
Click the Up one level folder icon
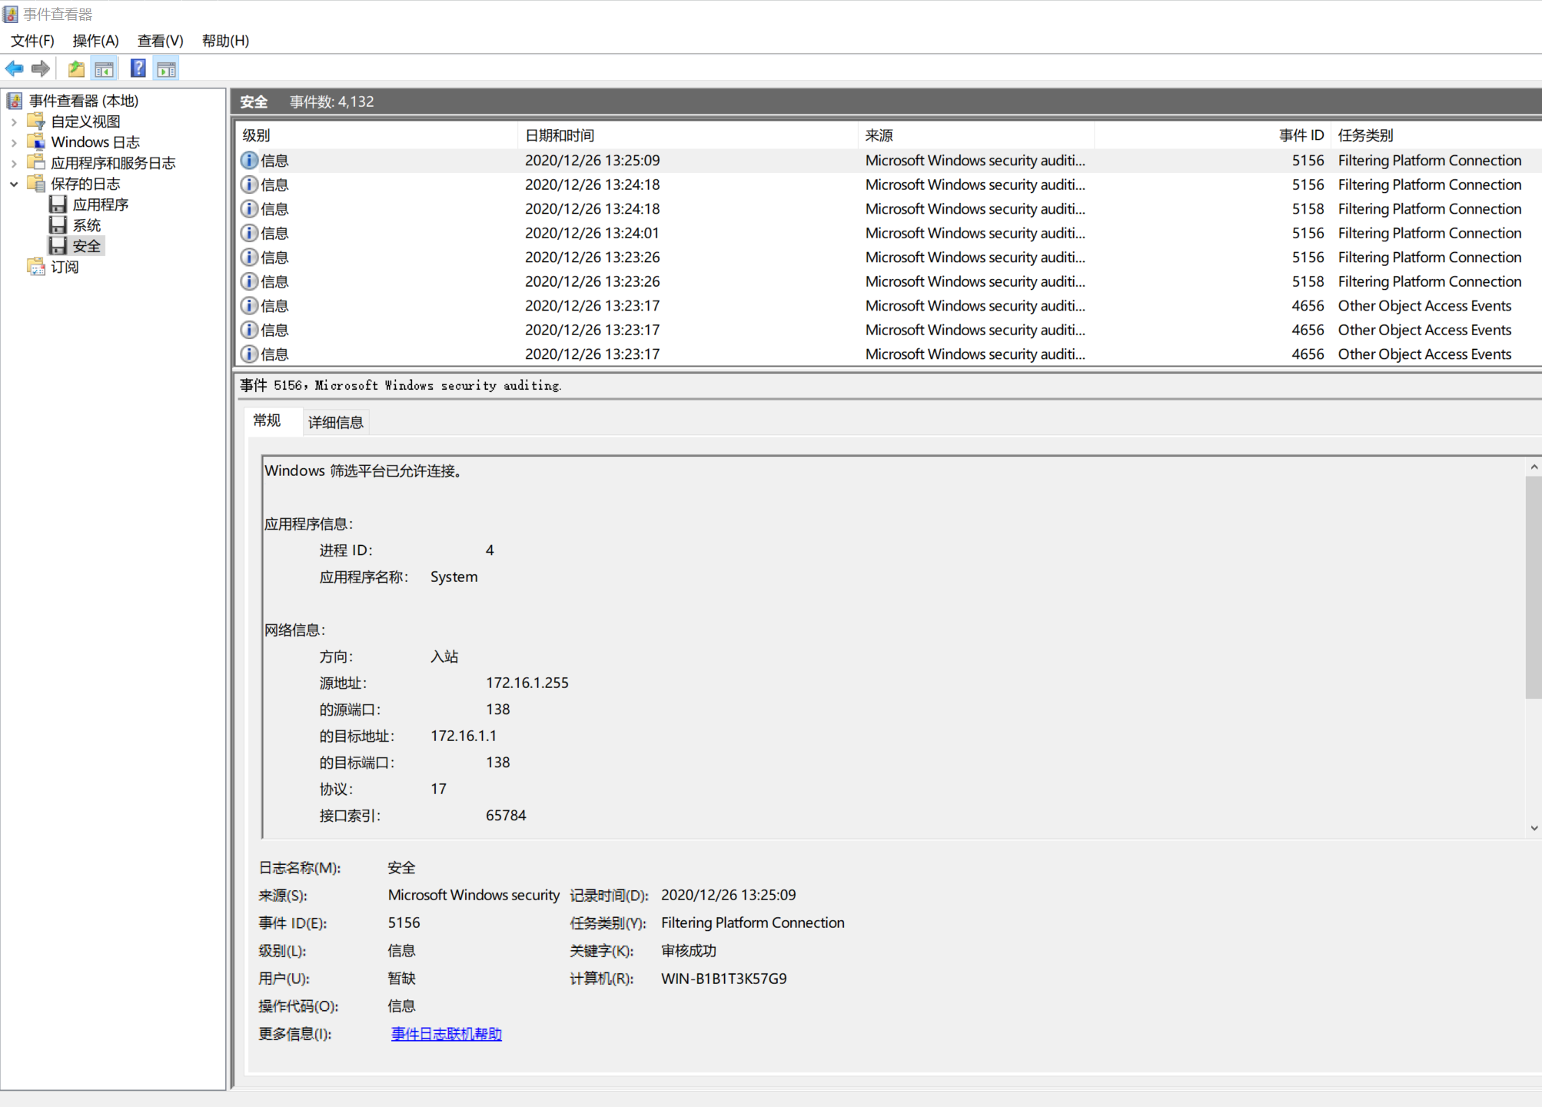tap(76, 69)
